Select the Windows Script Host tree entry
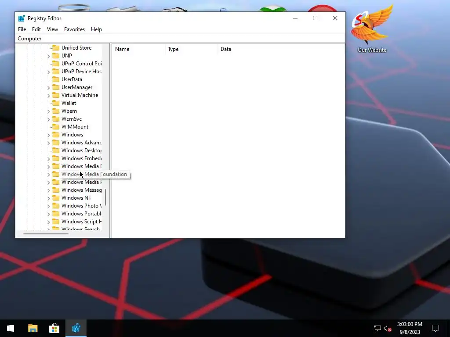Screen dimensions: 450x337 (x=81, y=222)
